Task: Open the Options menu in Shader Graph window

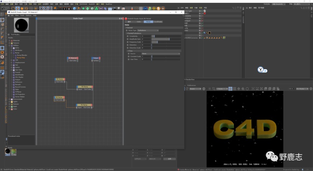Action: tap(28, 15)
